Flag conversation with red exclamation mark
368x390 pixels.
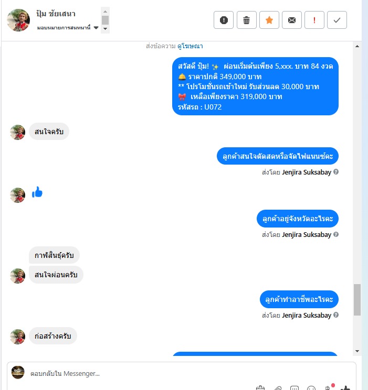tap(314, 20)
